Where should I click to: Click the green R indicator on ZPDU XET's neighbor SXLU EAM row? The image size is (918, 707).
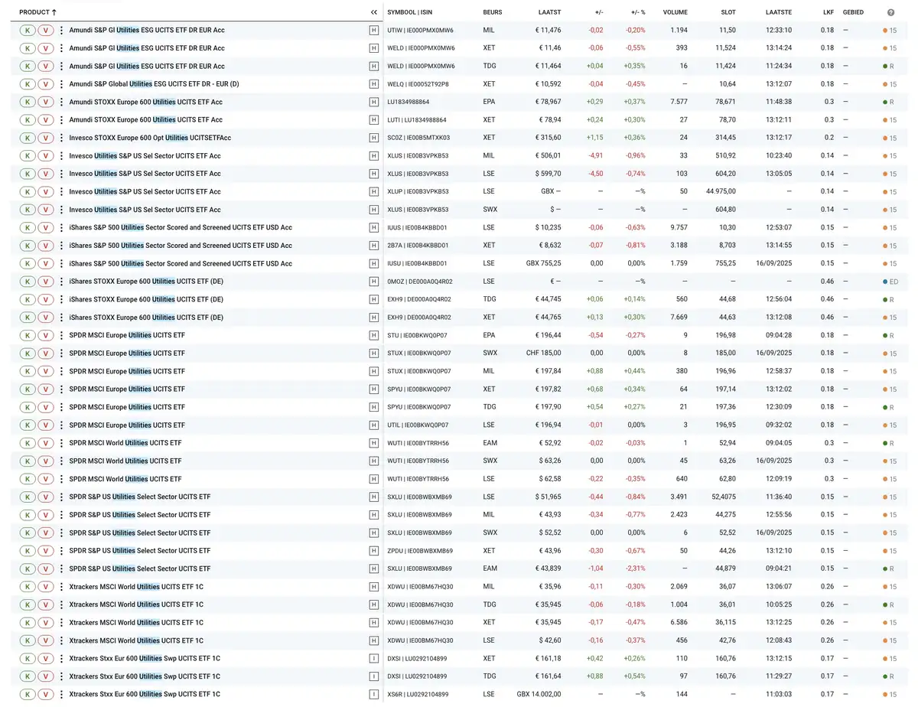coord(888,569)
